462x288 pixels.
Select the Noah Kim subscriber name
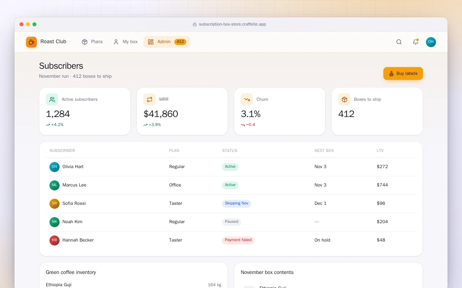click(72, 222)
